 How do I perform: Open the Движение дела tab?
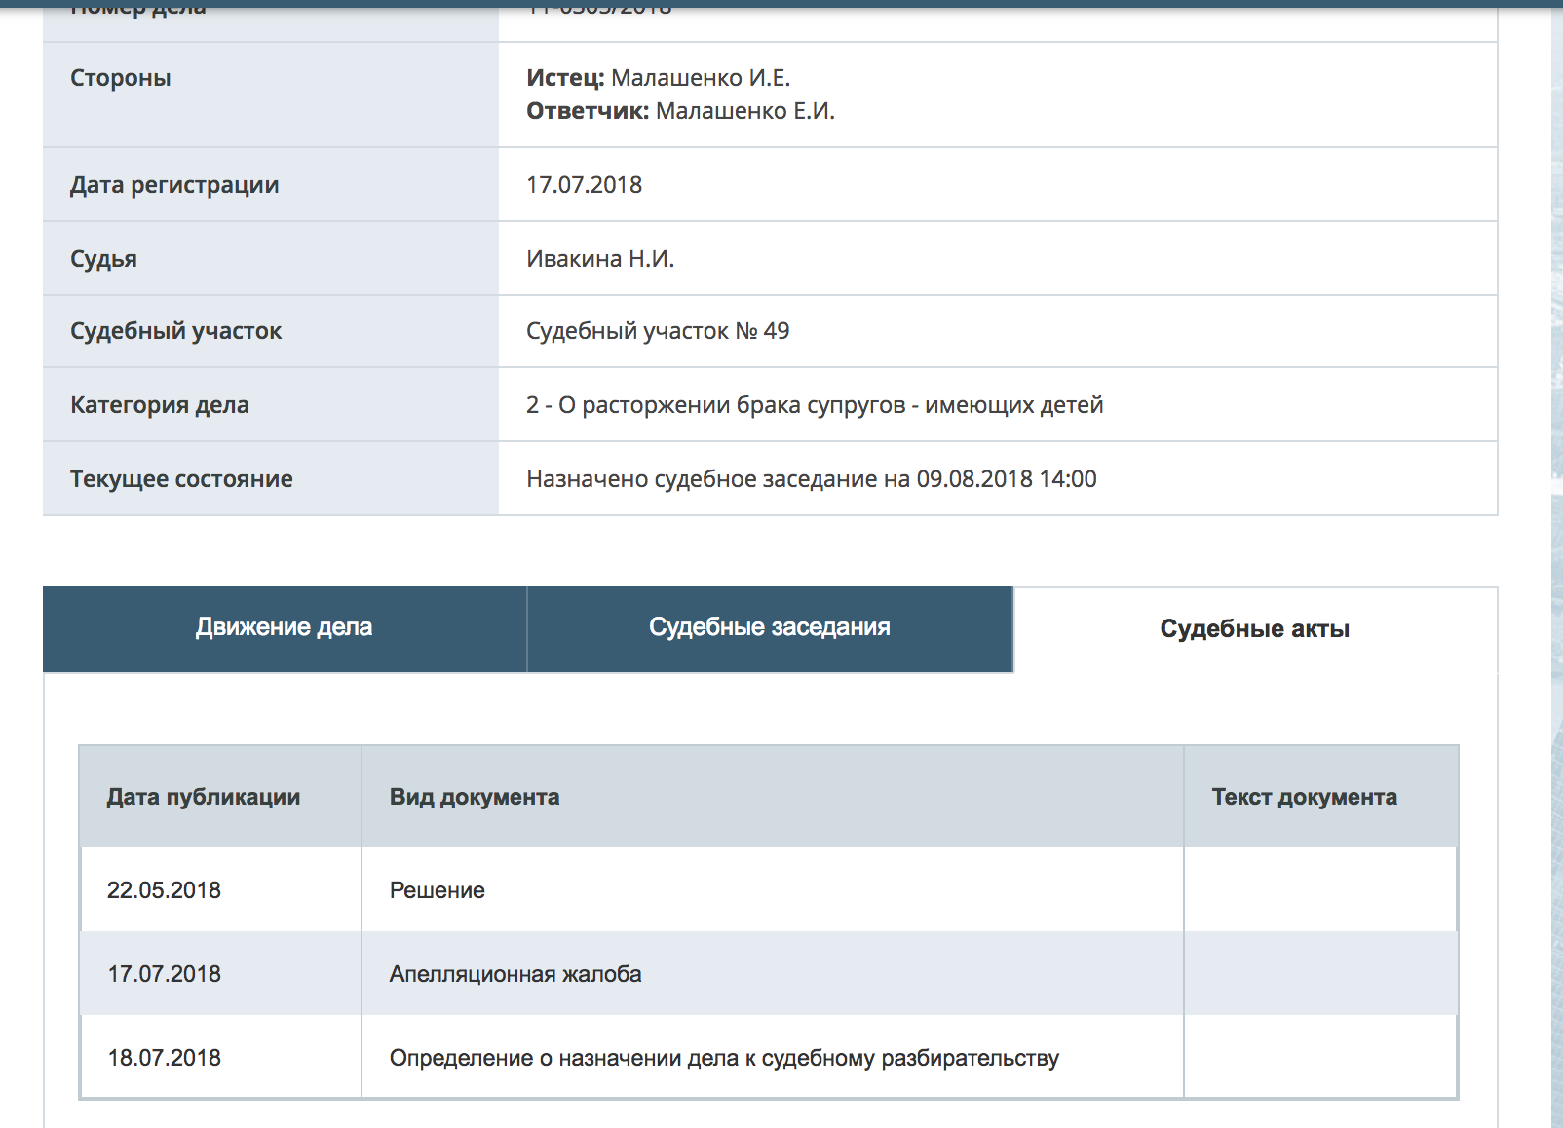(x=284, y=628)
